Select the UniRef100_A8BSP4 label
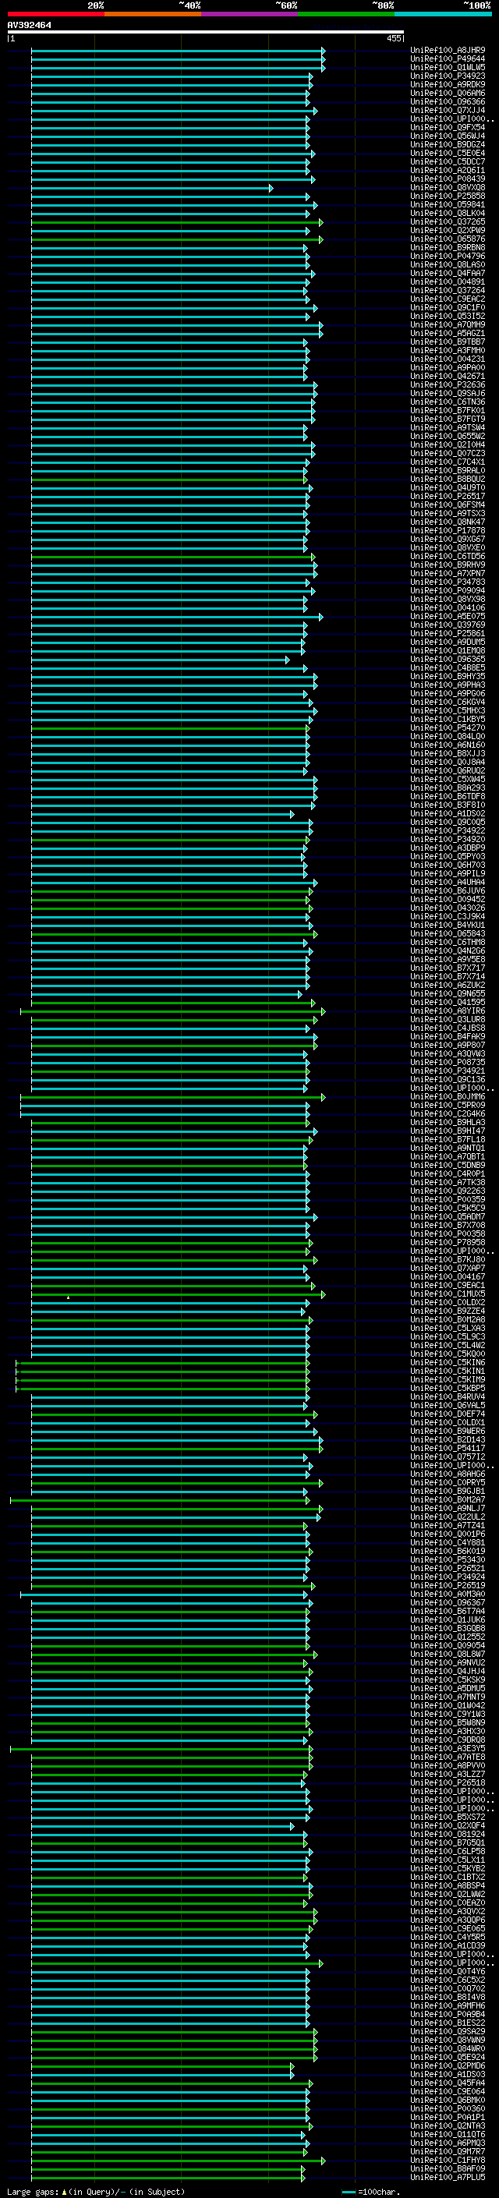The width and height of the screenshot is (499, 2198). pos(448,1885)
